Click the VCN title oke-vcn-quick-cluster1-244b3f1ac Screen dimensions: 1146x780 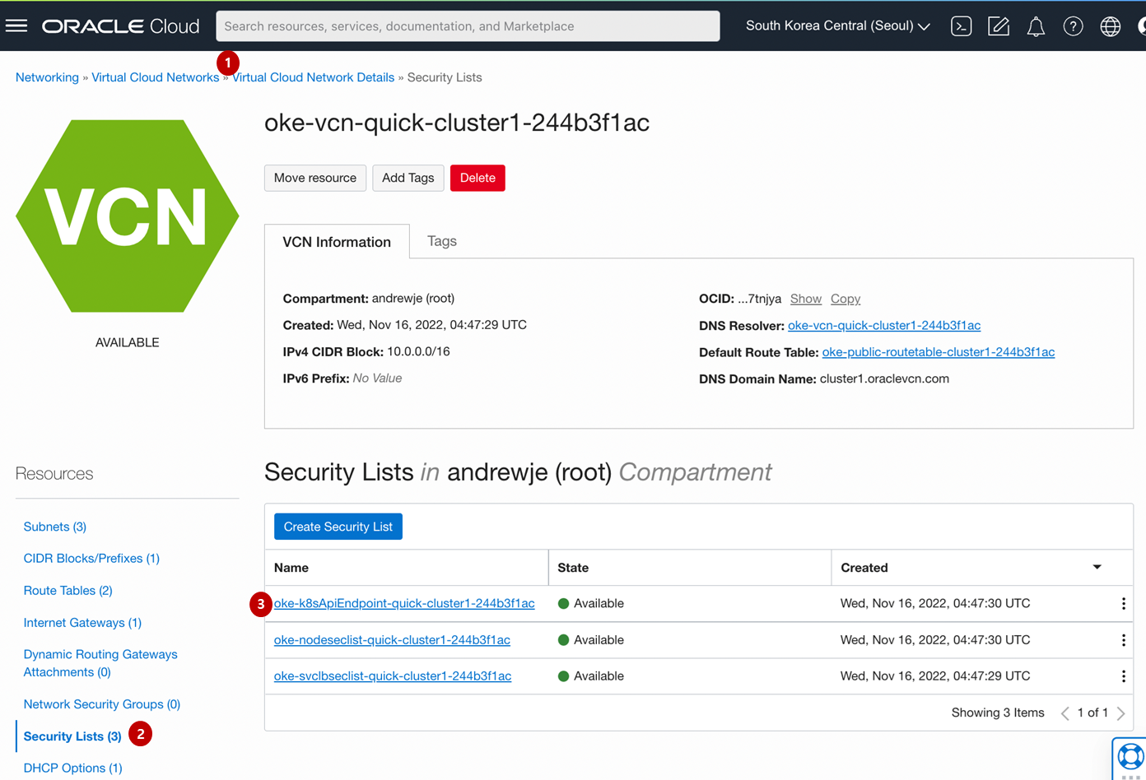pos(457,123)
